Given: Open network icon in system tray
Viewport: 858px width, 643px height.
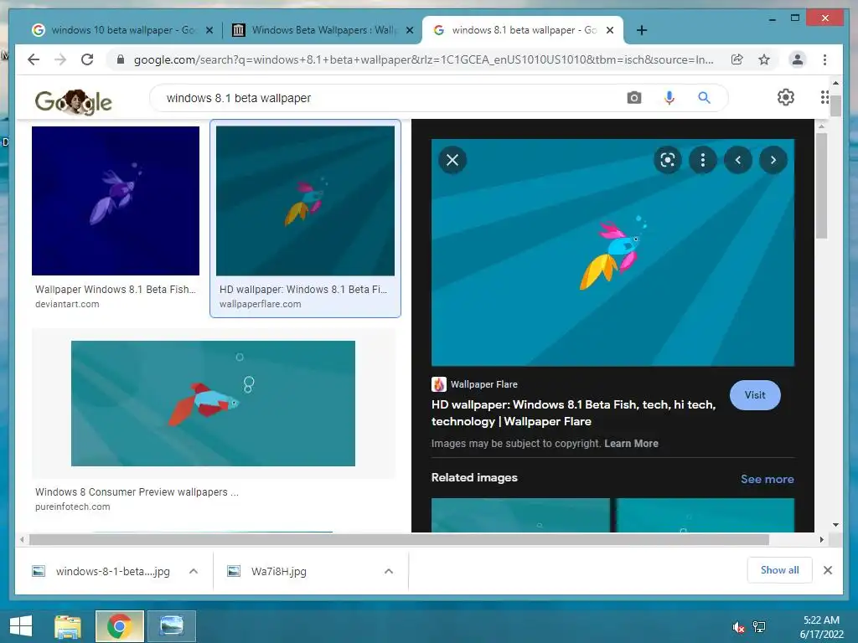Looking at the screenshot, I should point(759,627).
